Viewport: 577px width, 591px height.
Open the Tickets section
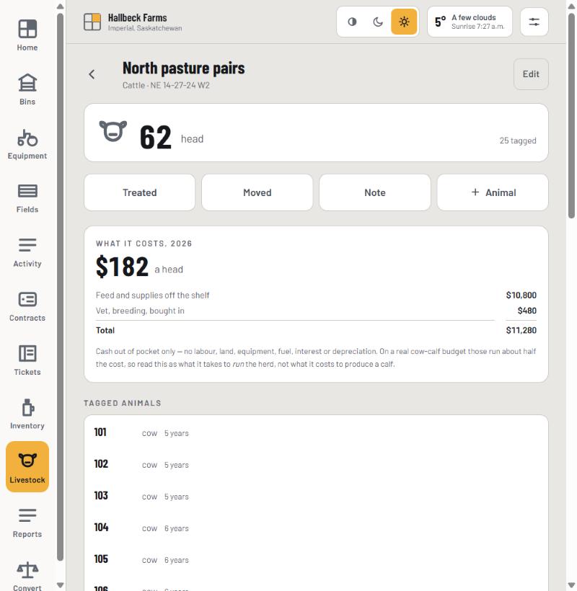(27, 360)
